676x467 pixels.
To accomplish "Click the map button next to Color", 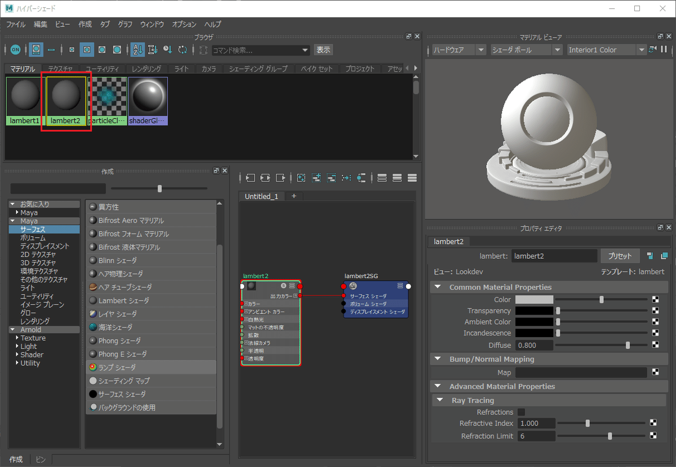I will tap(655, 300).
